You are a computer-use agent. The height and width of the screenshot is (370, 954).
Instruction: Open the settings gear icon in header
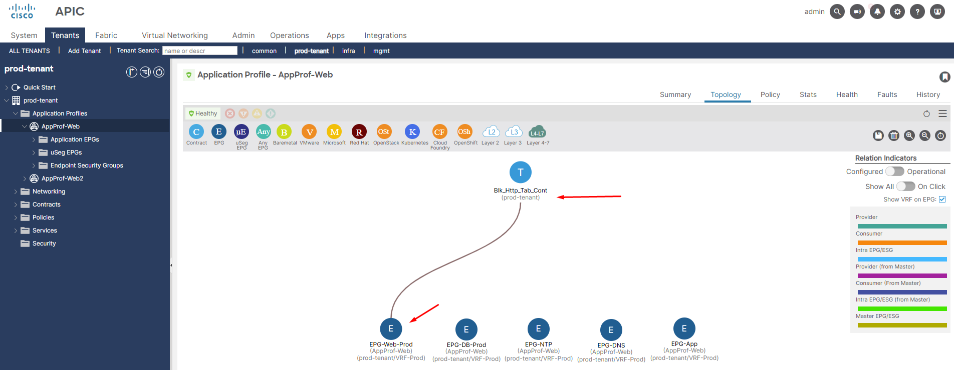click(x=897, y=11)
